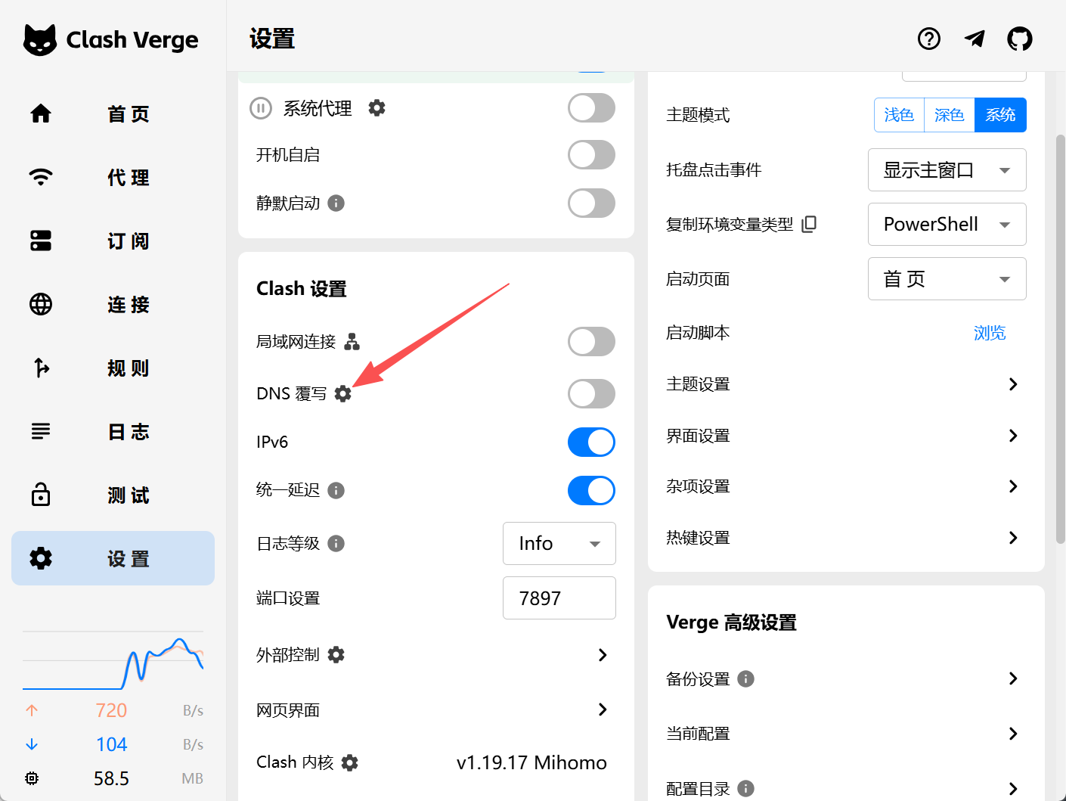Screen dimensions: 1066x801
Task: Click the 端口设置 field showing 7897
Action: pyautogui.click(x=559, y=598)
